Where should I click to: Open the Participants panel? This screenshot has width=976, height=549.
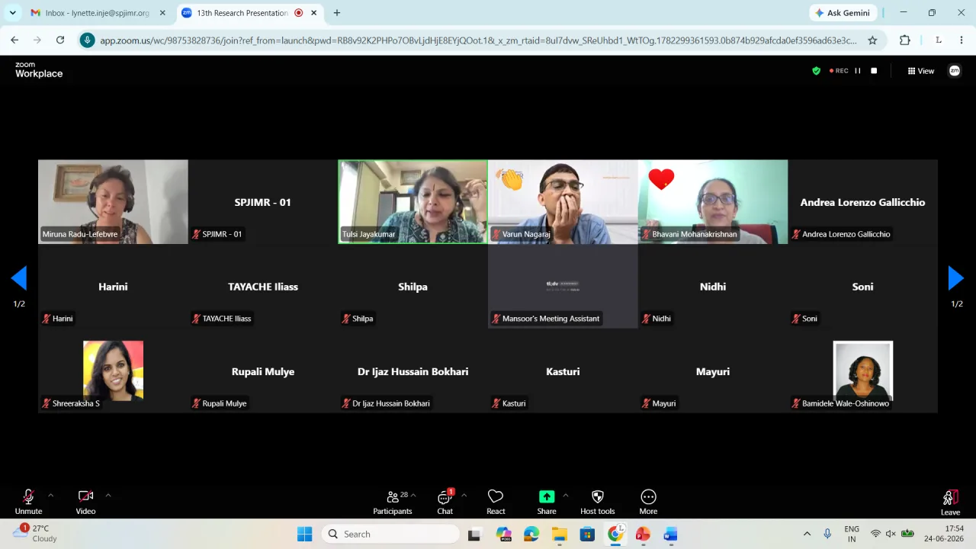pyautogui.click(x=393, y=502)
